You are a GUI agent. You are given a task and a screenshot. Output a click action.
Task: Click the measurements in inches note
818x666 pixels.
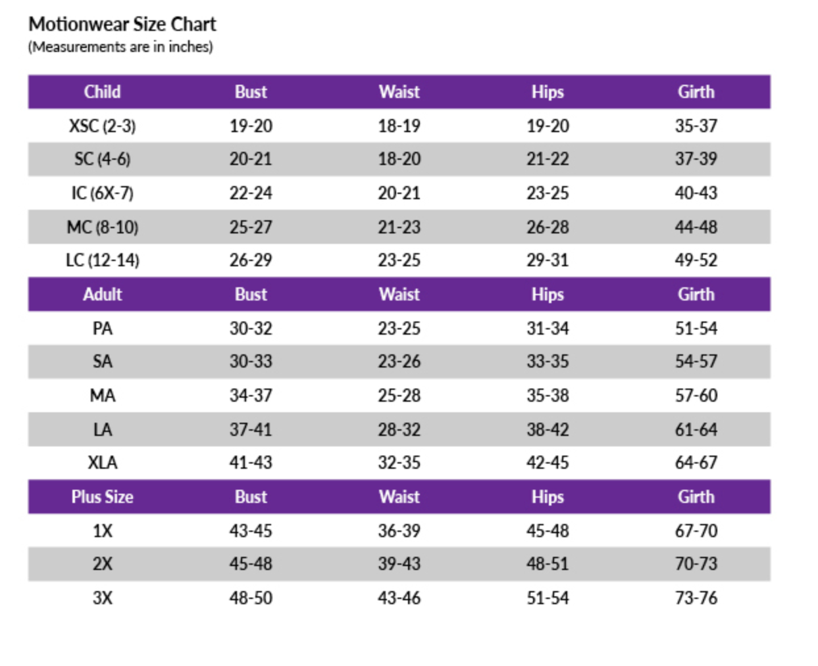point(120,47)
